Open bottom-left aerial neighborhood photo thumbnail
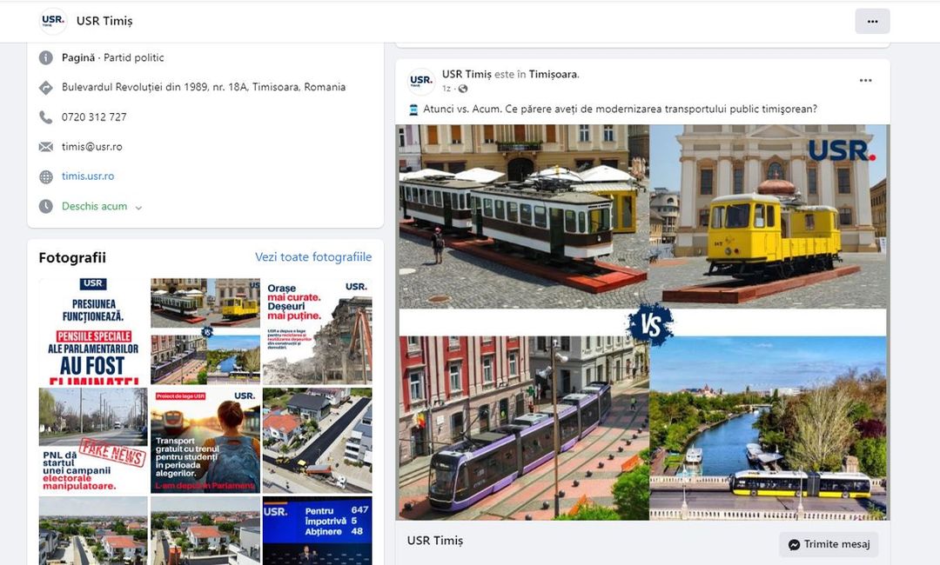Screen dimensions: 940x565 pos(93,530)
